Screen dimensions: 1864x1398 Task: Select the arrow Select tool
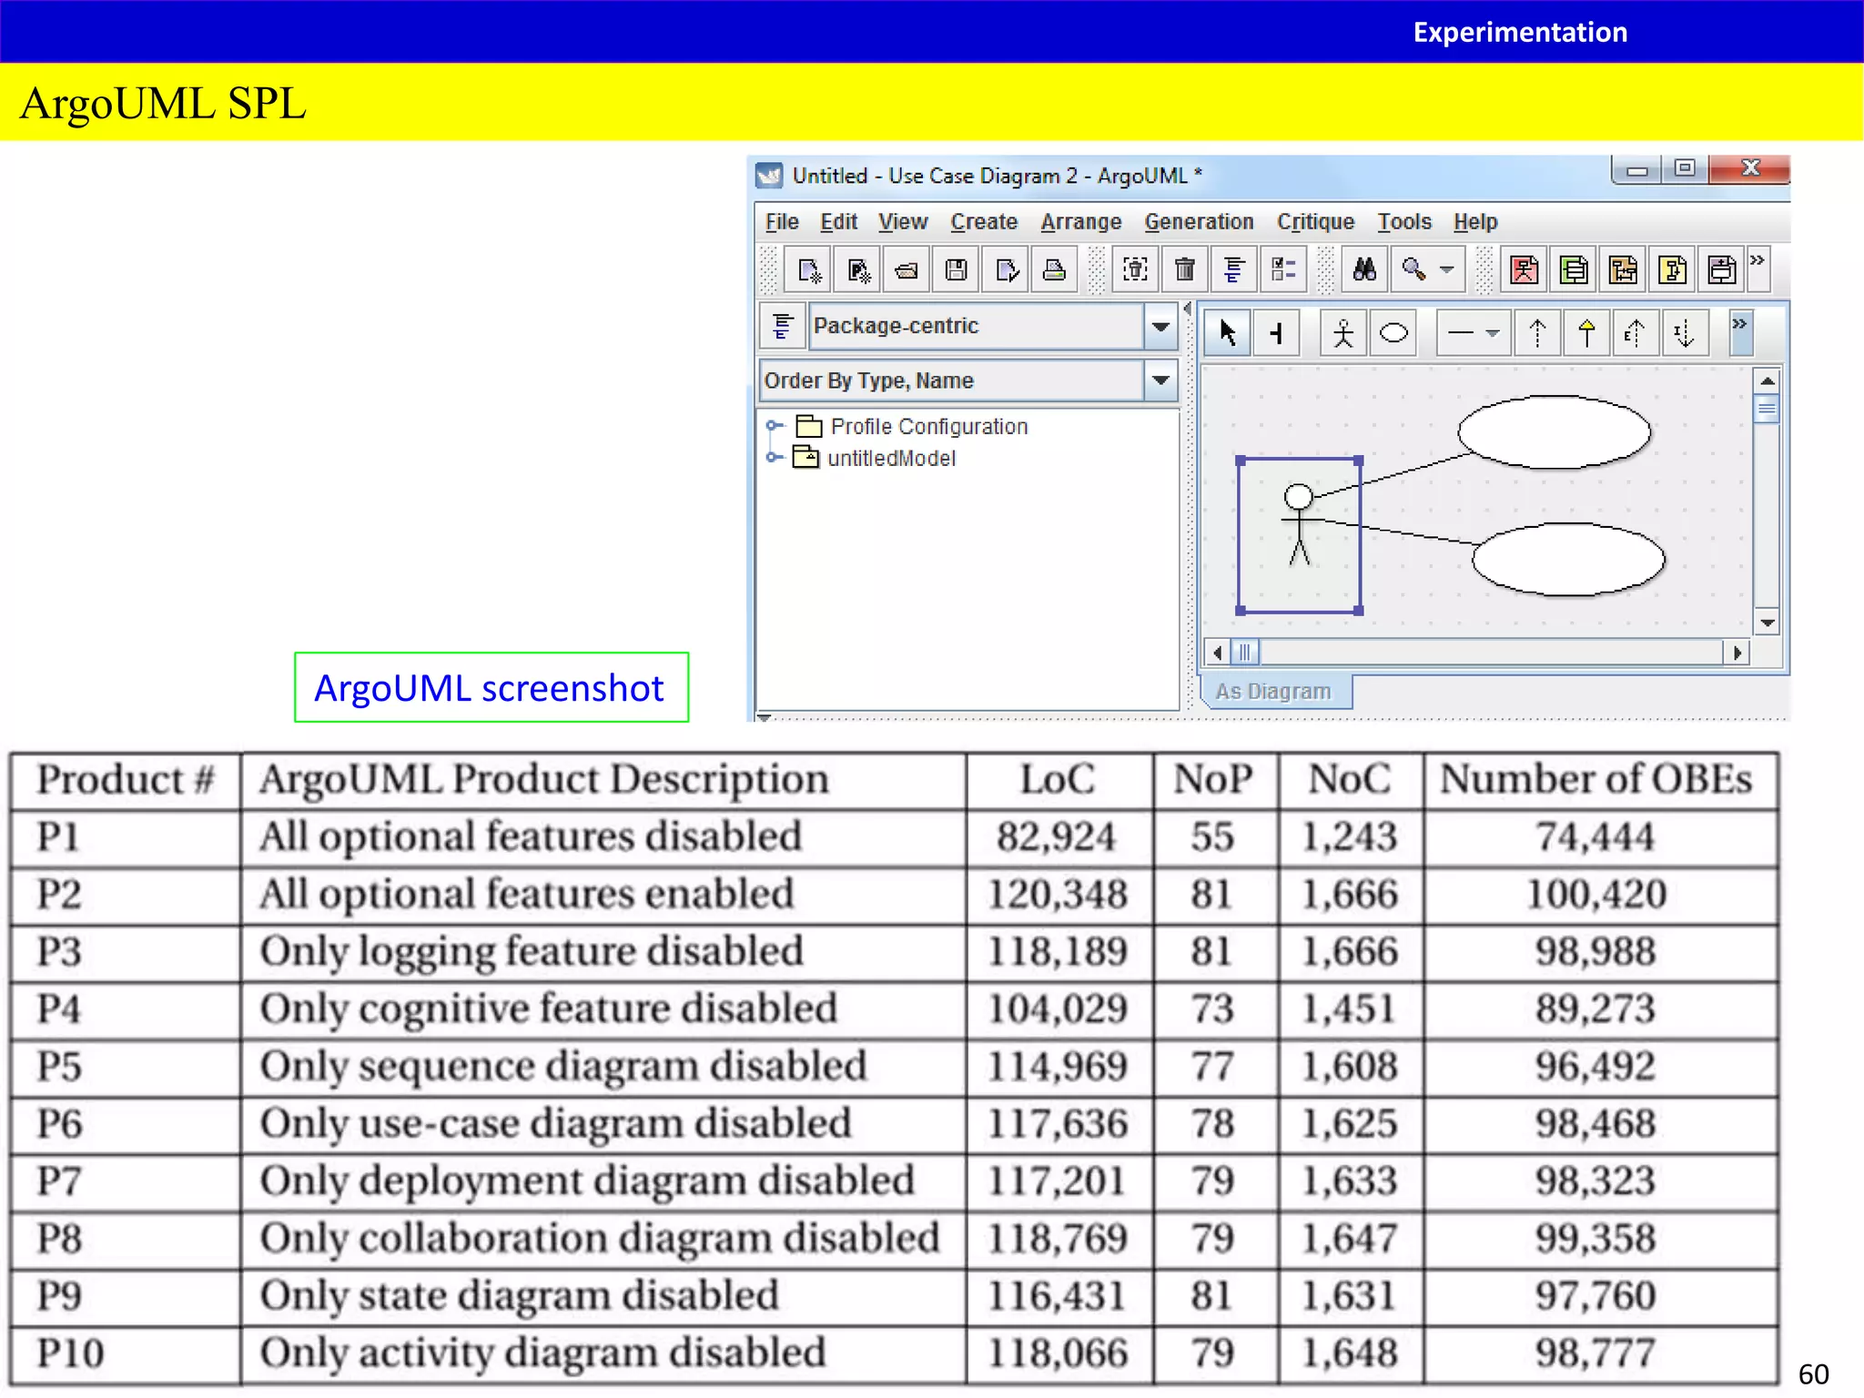(1228, 333)
